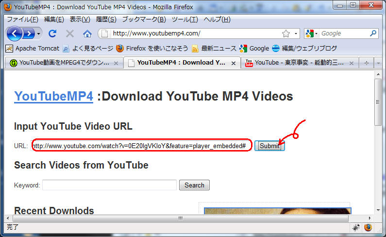Close the YouTubeMP4 tab

point(234,63)
